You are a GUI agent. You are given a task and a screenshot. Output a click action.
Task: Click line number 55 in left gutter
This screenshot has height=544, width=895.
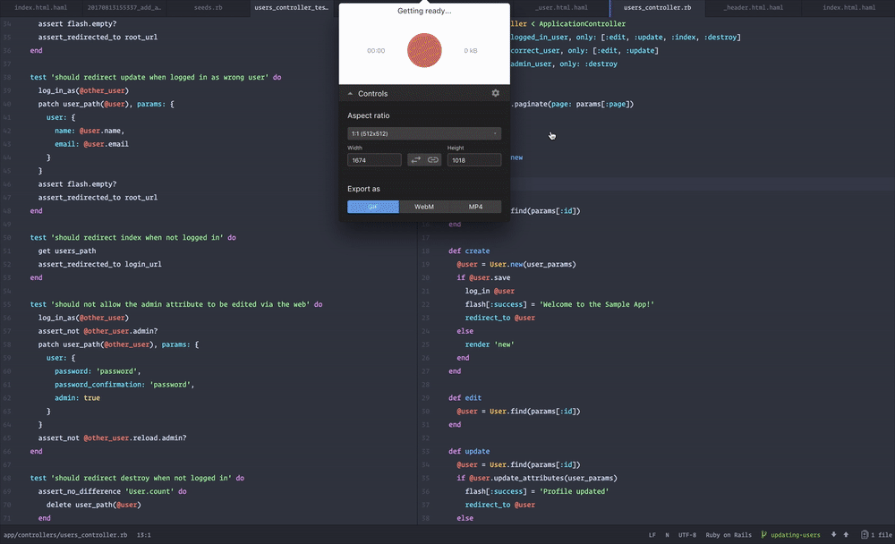point(7,304)
